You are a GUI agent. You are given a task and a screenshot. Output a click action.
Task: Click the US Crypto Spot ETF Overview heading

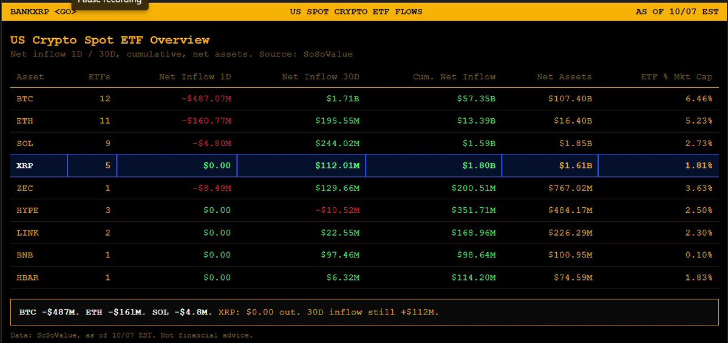coord(109,41)
